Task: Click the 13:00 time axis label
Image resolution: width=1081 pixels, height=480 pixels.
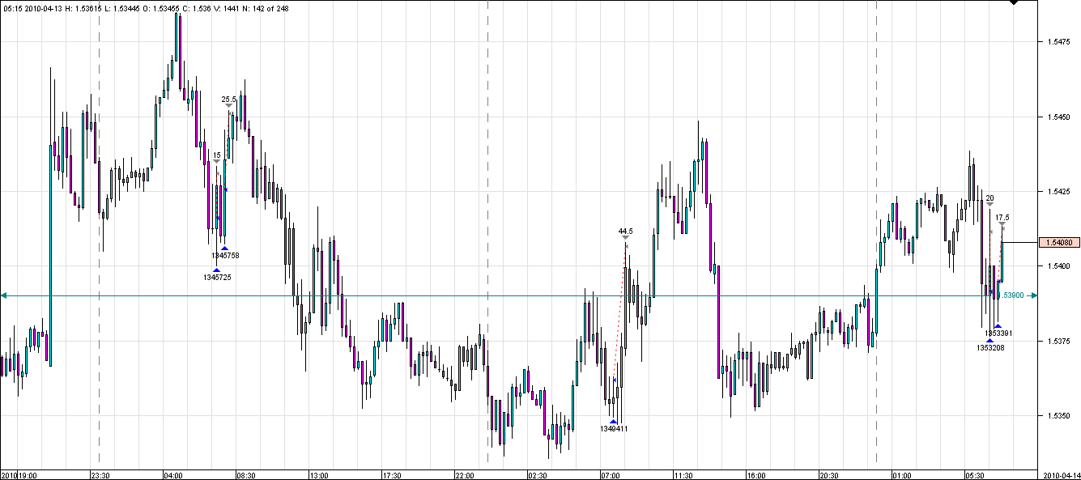Action: click(x=319, y=475)
